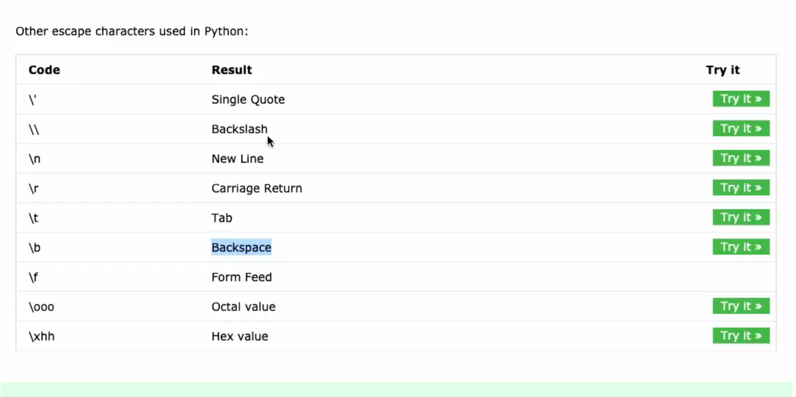Image resolution: width=796 pixels, height=397 pixels.
Task: Click the \ooo code cell
Action: [41, 307]
